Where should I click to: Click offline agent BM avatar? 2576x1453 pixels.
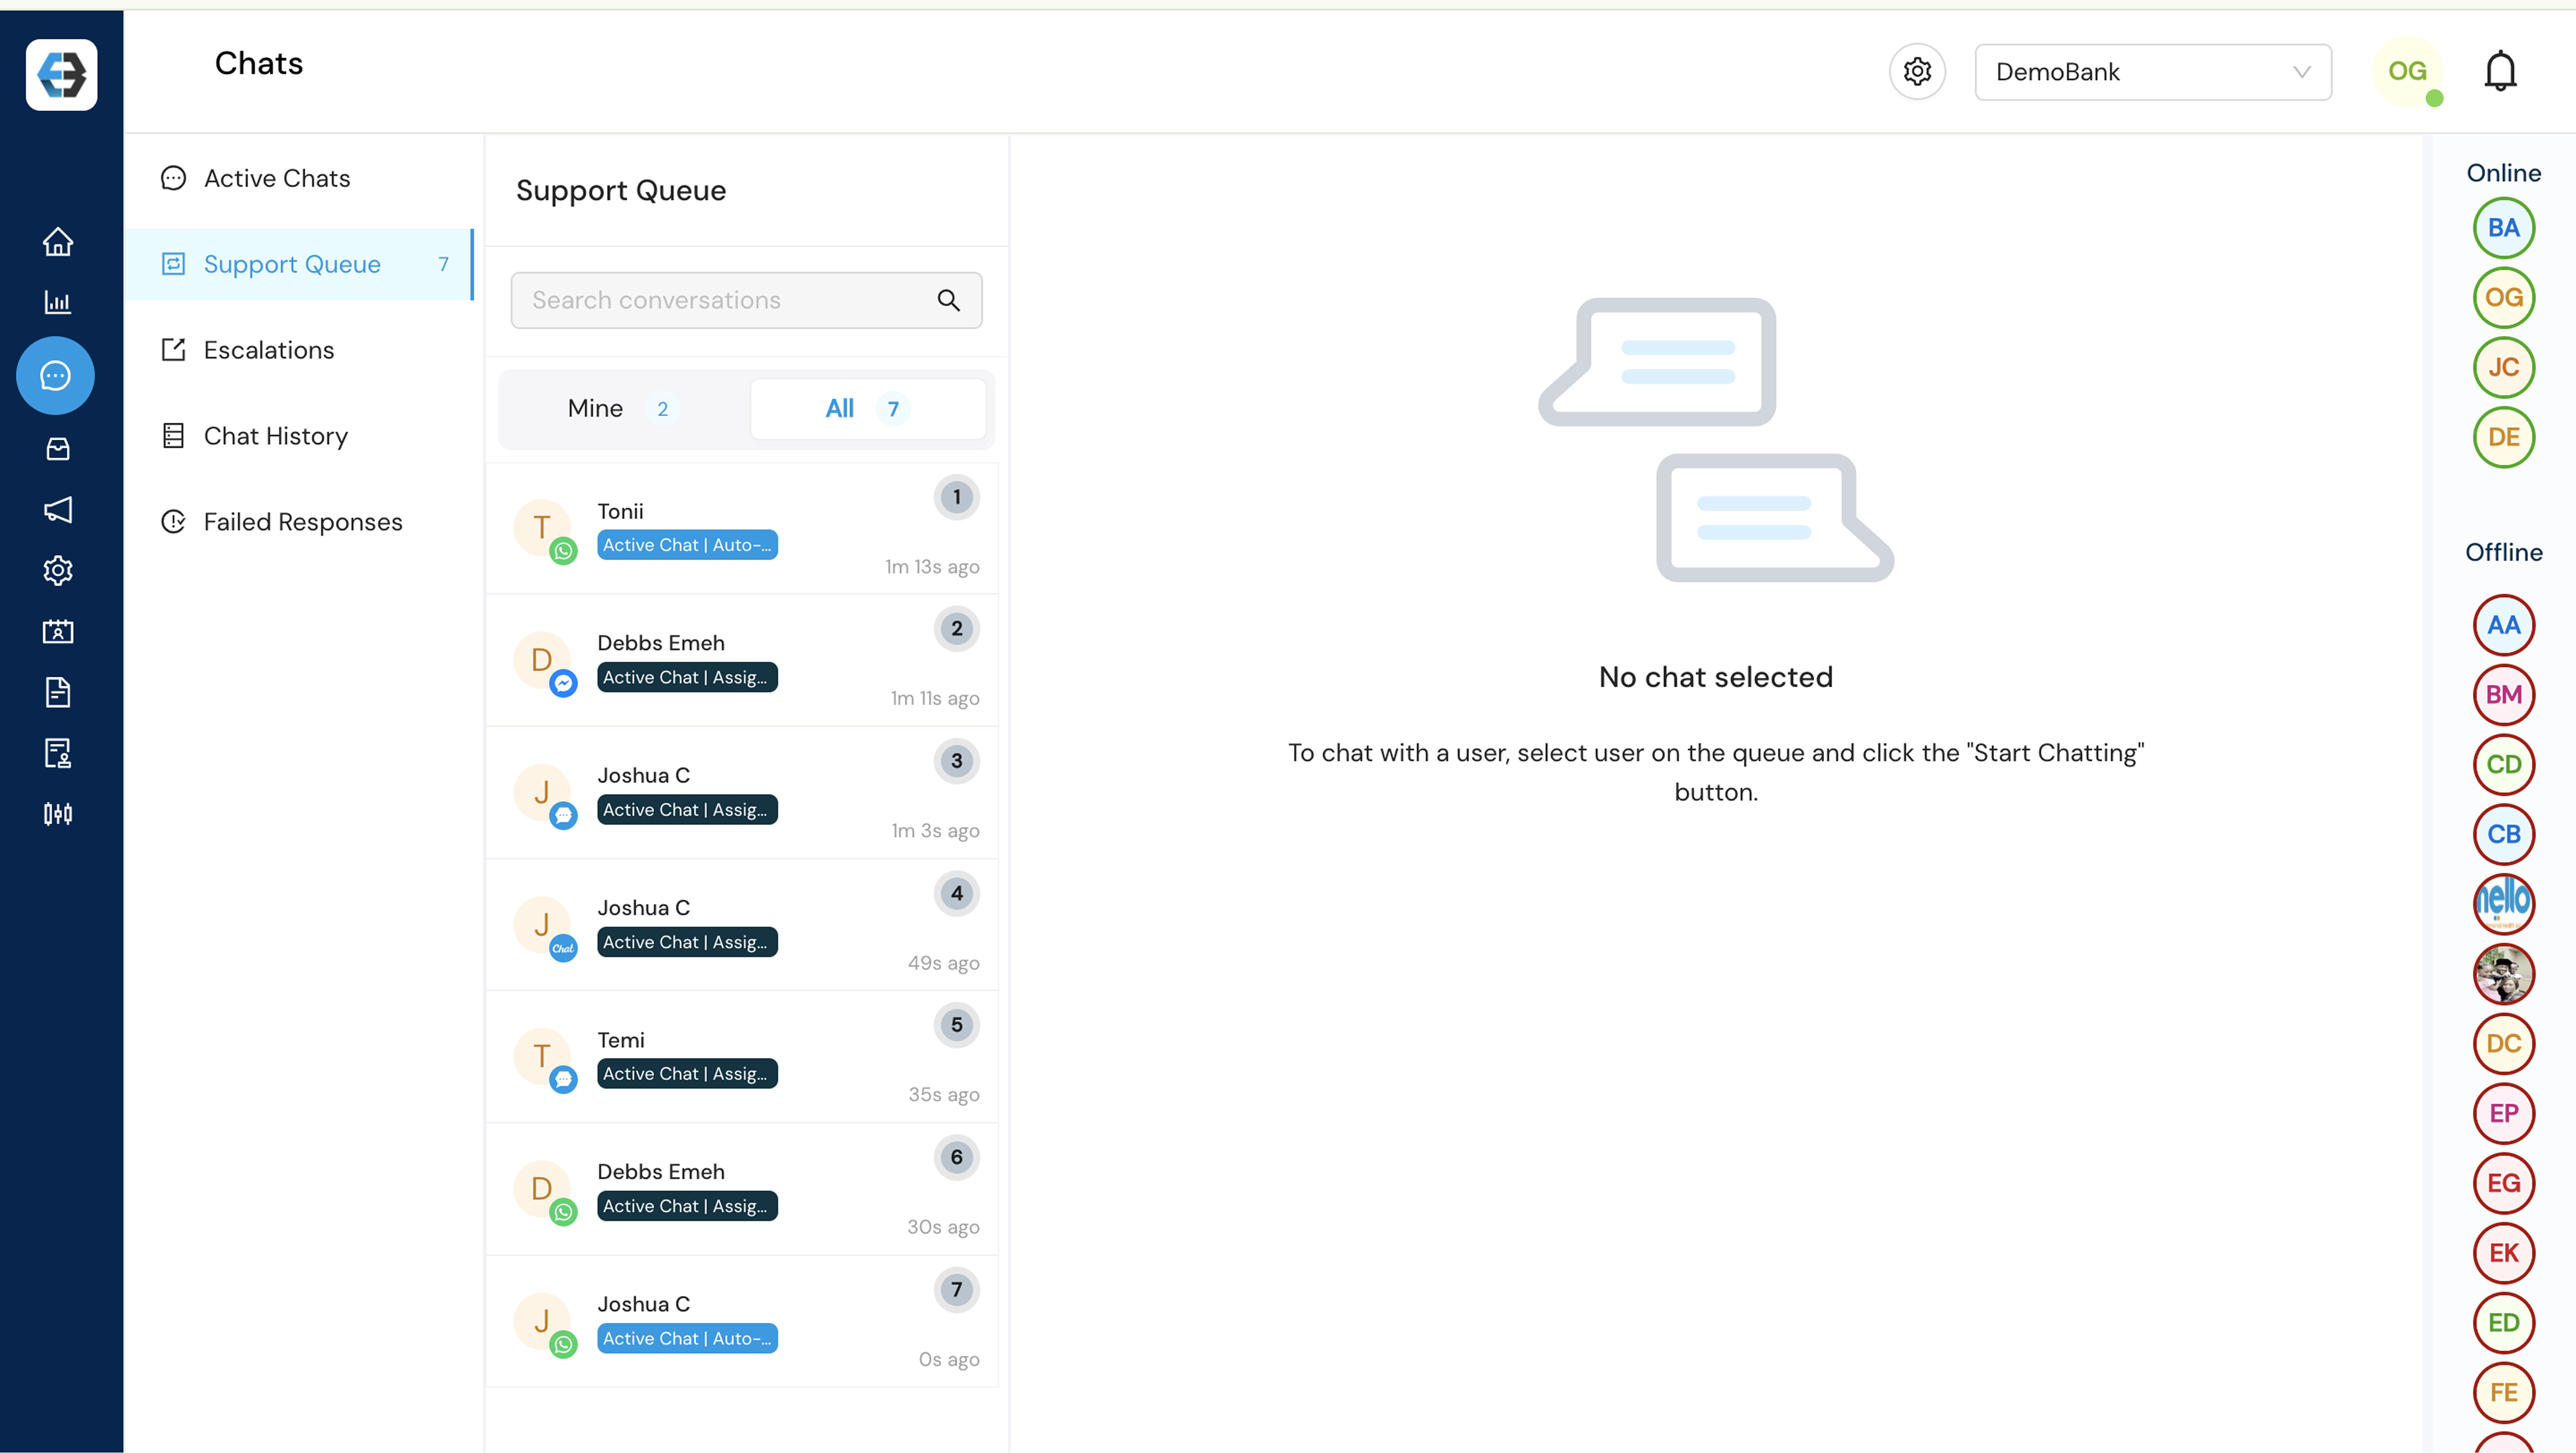2503,695
